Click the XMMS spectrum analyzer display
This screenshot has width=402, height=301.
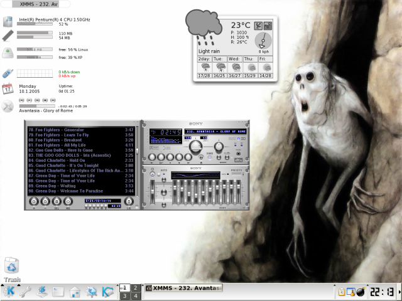(x=166, y=140)
